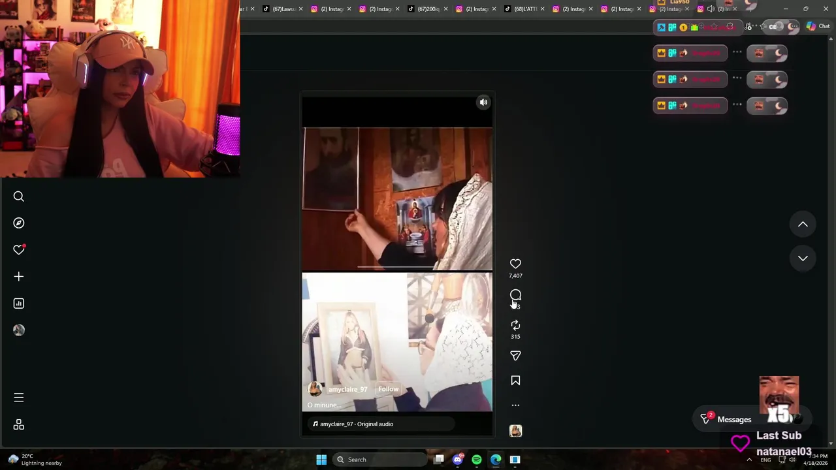The width and height of the screenshot is (836, 470).
Task: Toggle the reel's sound speaker button
Action: coord(483,102)
